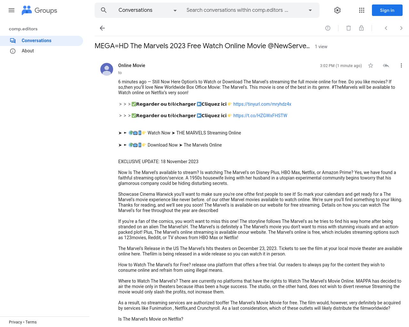Viewport: 409px width, 327px height.
Task: Expand advanced search options arrow
Action: pyautogui.click(x=310, y=10)
